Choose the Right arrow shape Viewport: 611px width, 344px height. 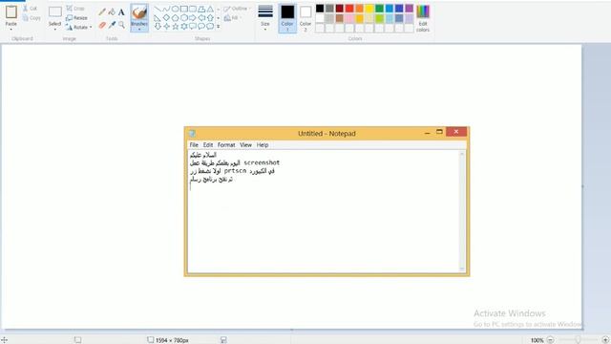[193, 18]
